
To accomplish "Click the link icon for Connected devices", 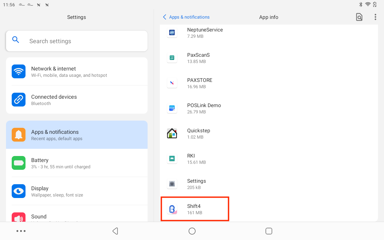I will point(19,100).
